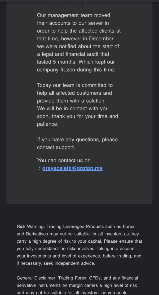The image size is (159, 295).
Task: Click the 'Our management team moved' paragraph
Action: coord(79,43)
